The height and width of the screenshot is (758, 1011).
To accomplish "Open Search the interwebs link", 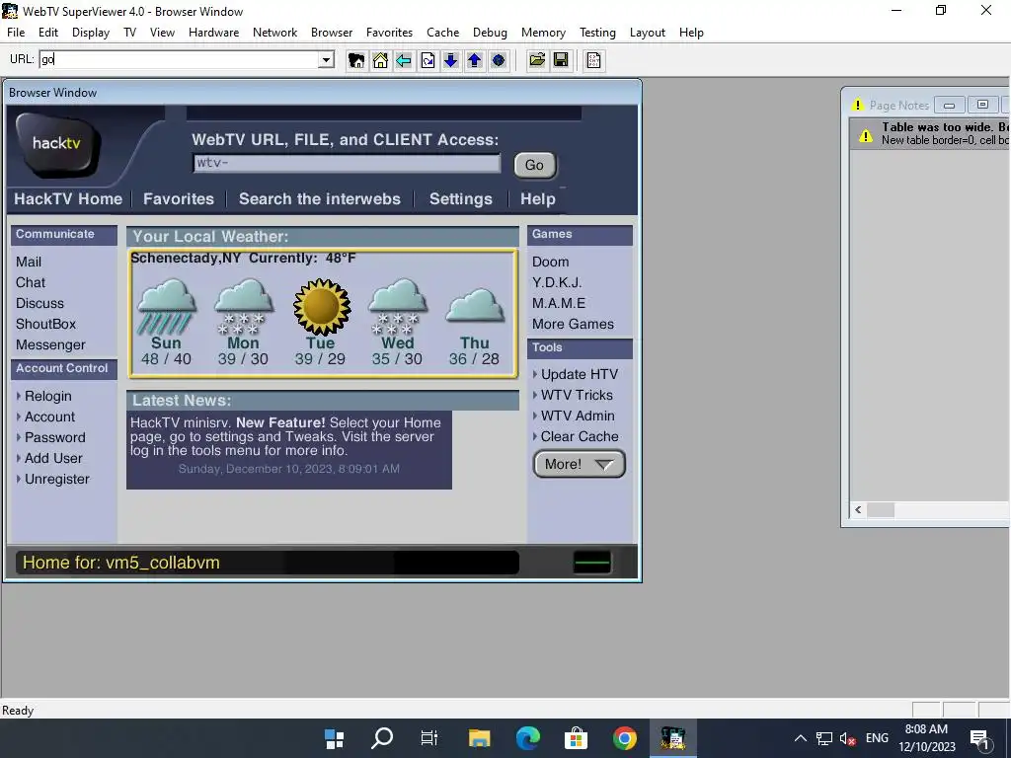I will pyautogui.click(x=320, y=199).
